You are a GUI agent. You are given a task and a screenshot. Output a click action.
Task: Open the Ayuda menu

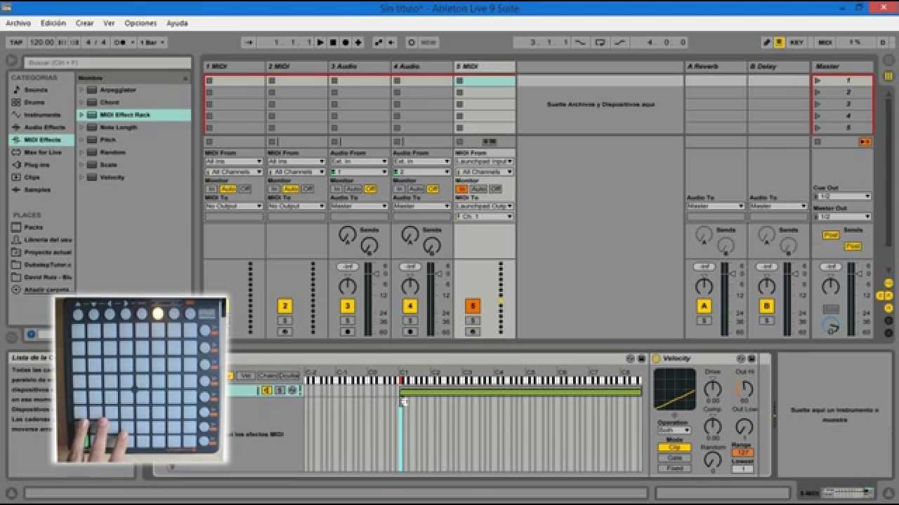(x=177, y=23)
